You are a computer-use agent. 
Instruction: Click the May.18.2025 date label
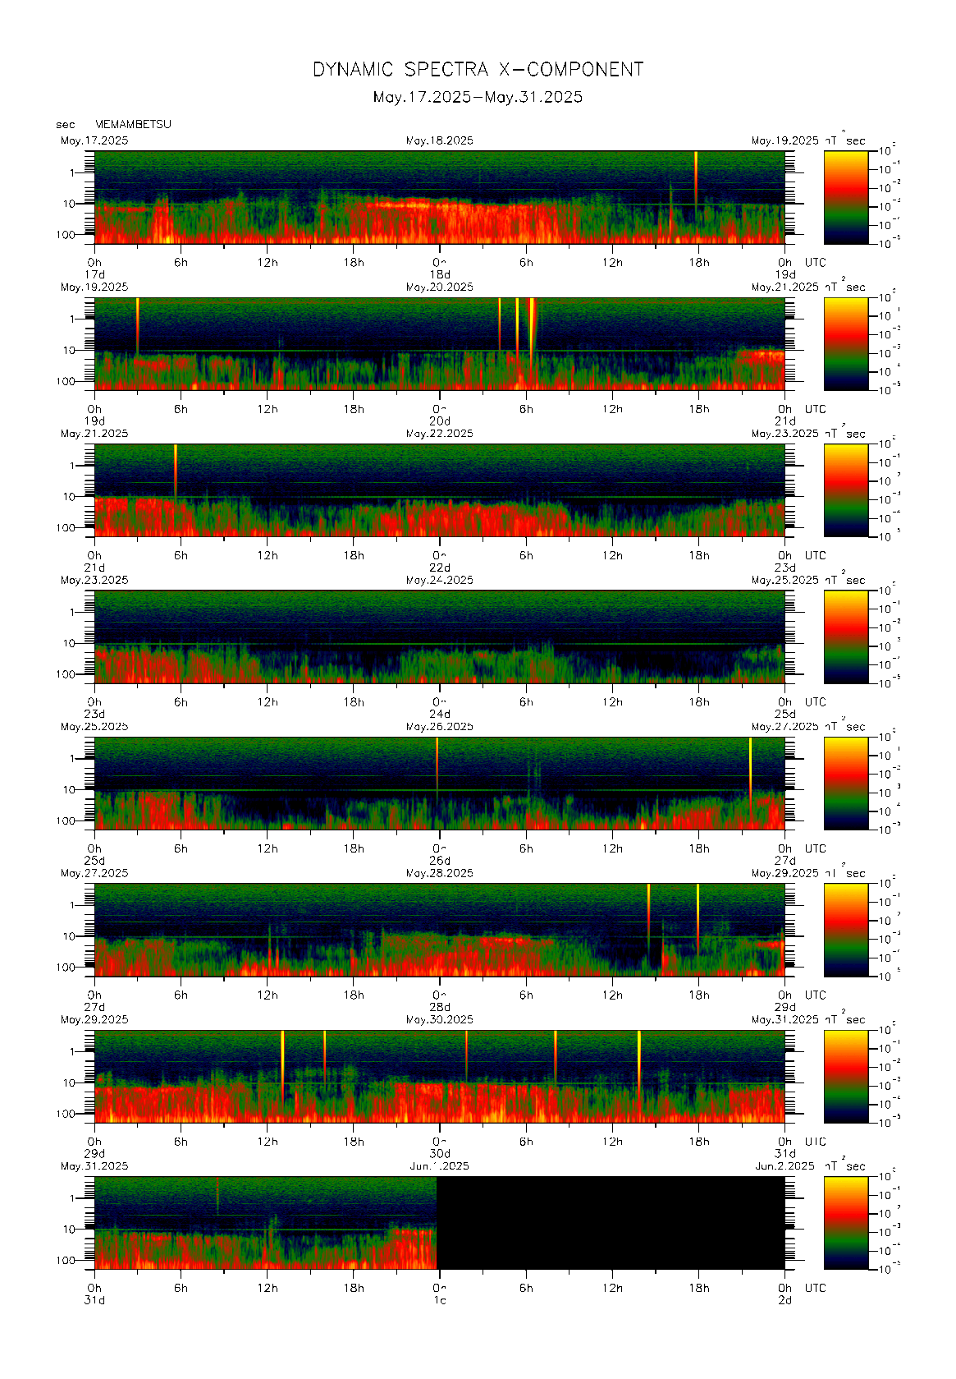[x=440, y=140]
